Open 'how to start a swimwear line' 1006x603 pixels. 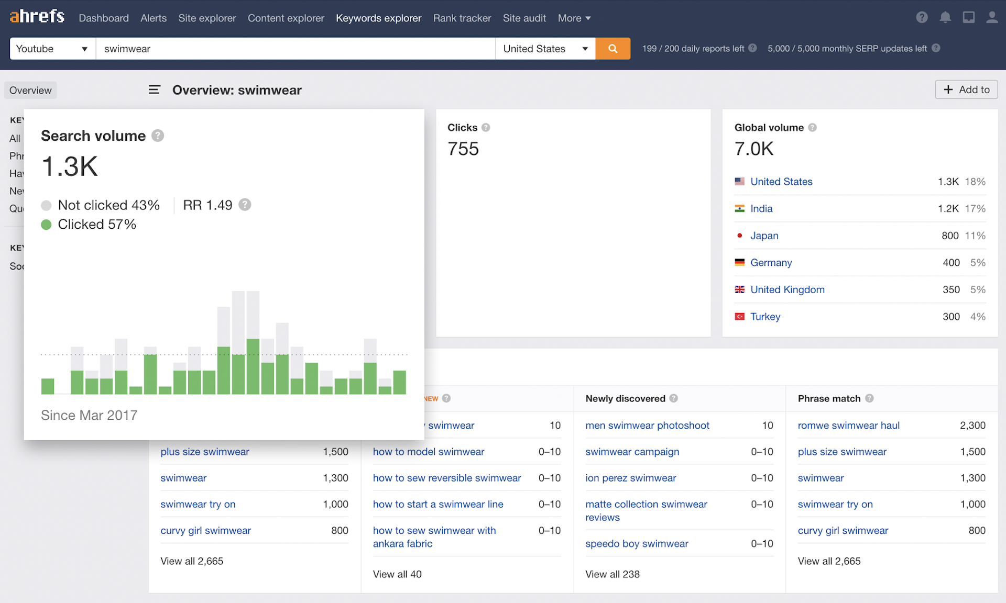click(x=438, y=504)
